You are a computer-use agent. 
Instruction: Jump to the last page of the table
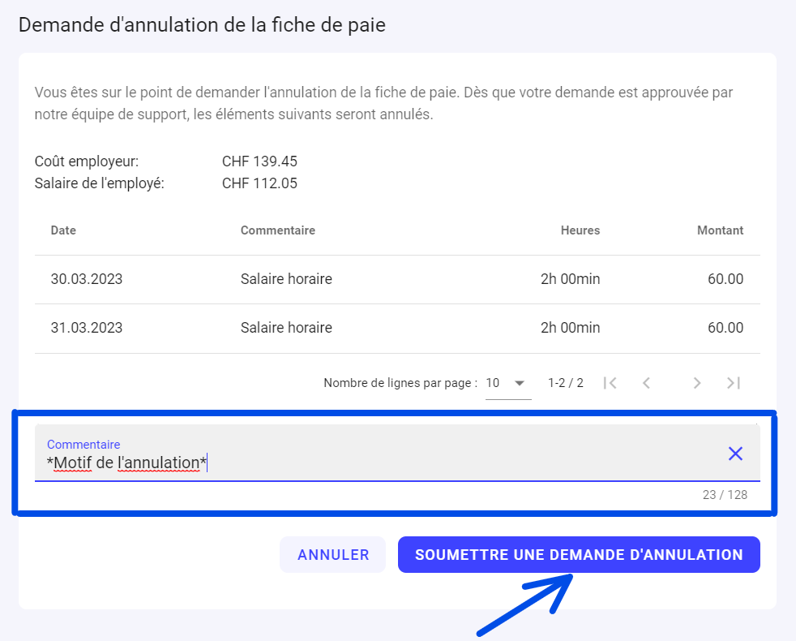[x=734, y=383]
